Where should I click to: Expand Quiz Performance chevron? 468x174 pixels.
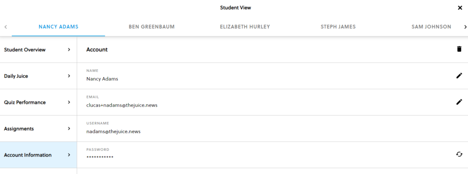point(69,102)
